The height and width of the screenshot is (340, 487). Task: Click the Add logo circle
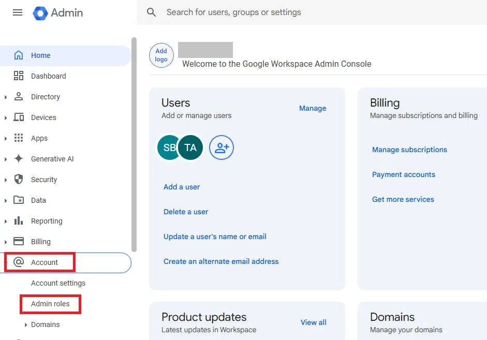(161, 55)
